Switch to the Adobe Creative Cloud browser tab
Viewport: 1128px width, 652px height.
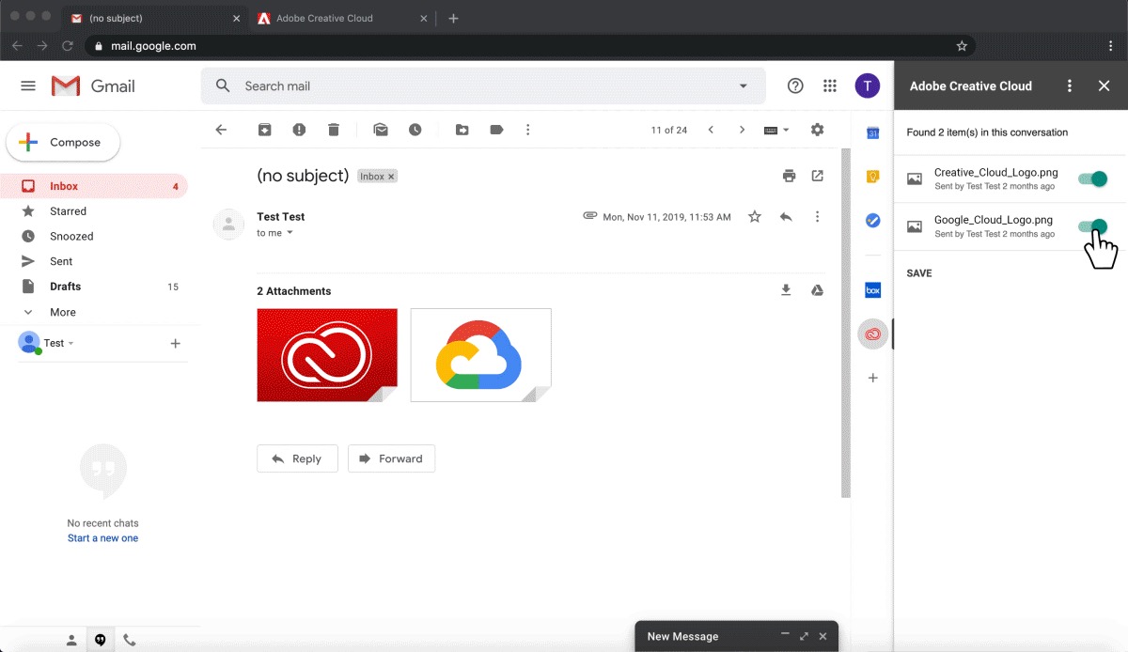(324, 18)
